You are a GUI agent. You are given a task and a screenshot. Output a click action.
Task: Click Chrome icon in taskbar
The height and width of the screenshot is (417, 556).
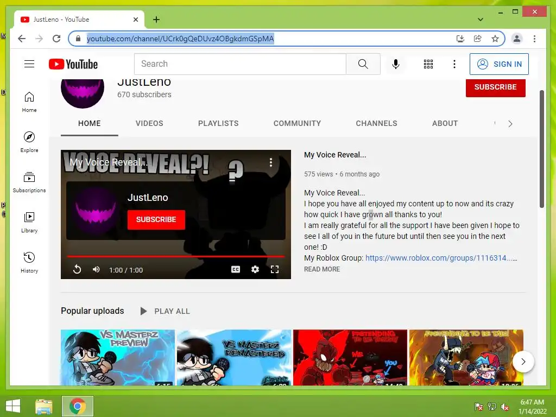tap(78, 406)
